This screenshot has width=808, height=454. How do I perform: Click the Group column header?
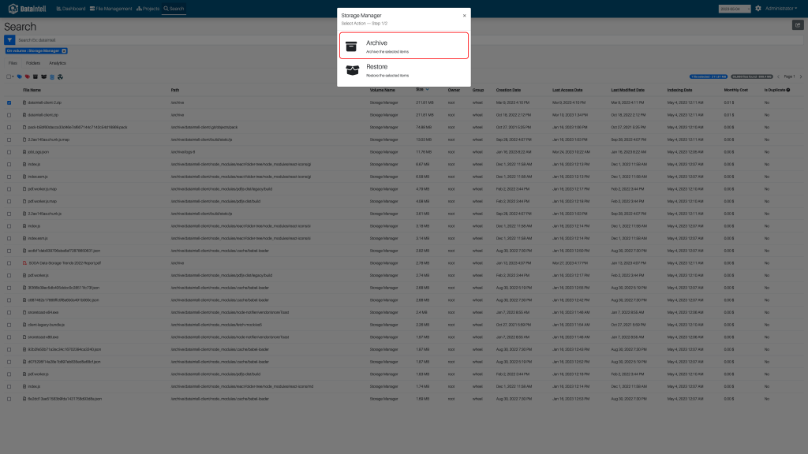pyautogui.click(x=477, y=90)
